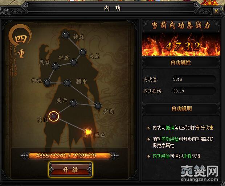This screenshot has width=225, height=186.
Task: Click the 内功抵伤 percentage field
Action: tap(194, 91)
